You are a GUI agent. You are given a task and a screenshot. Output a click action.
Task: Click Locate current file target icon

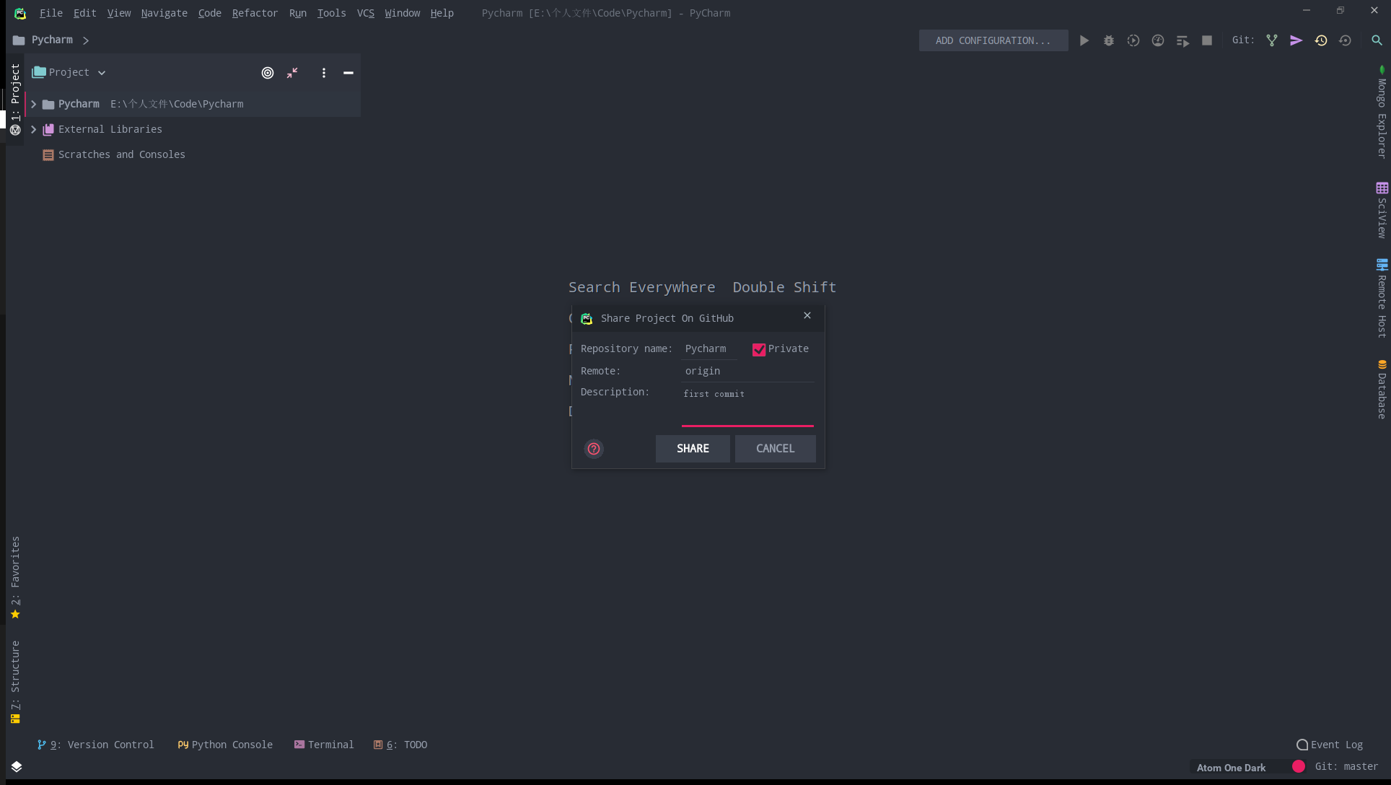pyautogui.click(x=268, y=73)
